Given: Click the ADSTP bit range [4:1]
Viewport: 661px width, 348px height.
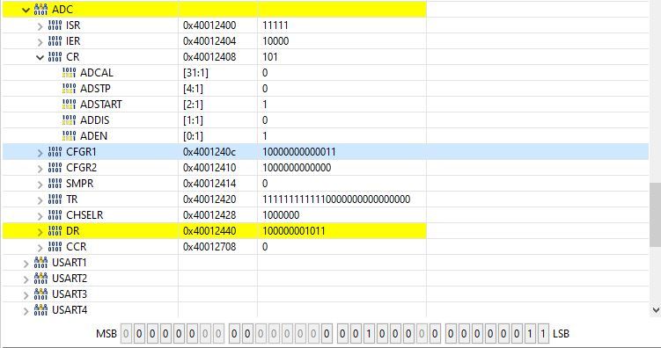Looking at the screenshot, I should coord(193,89).
